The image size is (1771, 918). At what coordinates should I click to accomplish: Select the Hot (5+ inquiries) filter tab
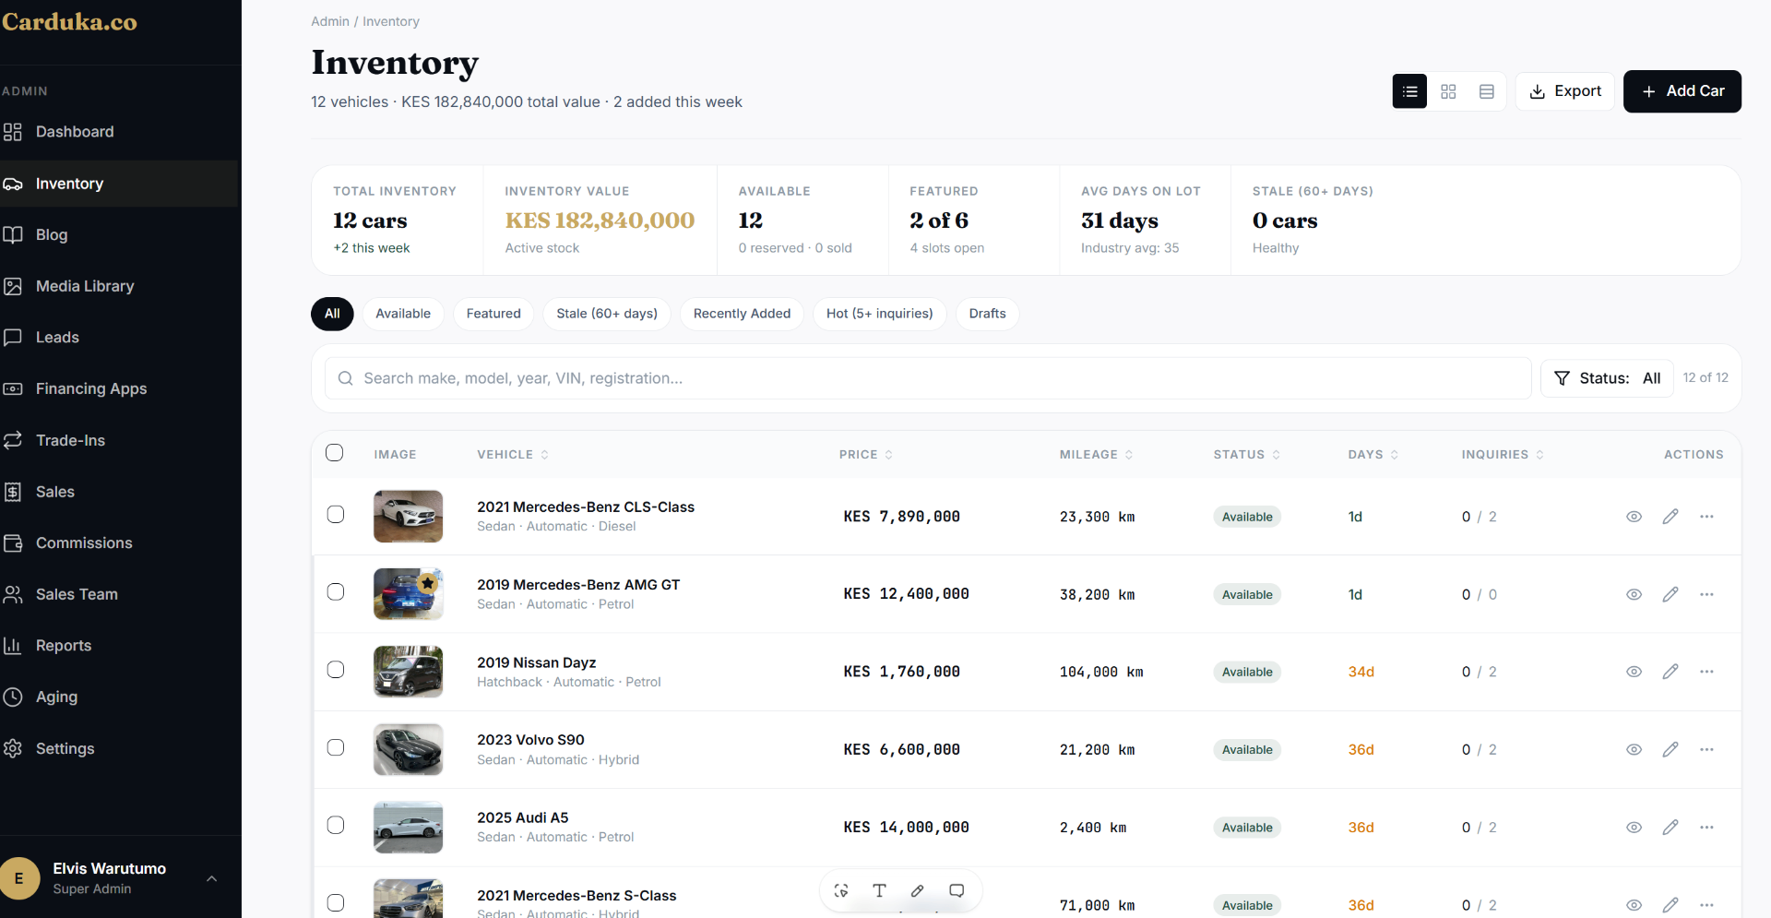tap(880, 314)
